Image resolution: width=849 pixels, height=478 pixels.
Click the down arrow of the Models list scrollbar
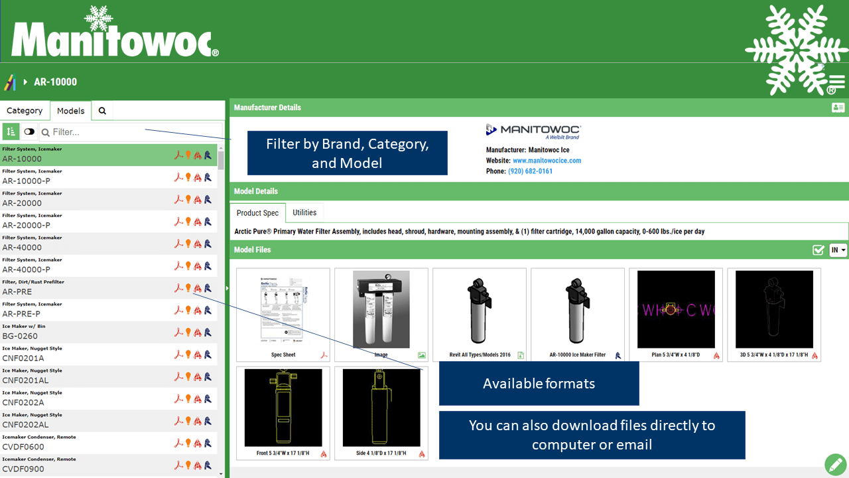pyautogui.click(x=221, y=473)
